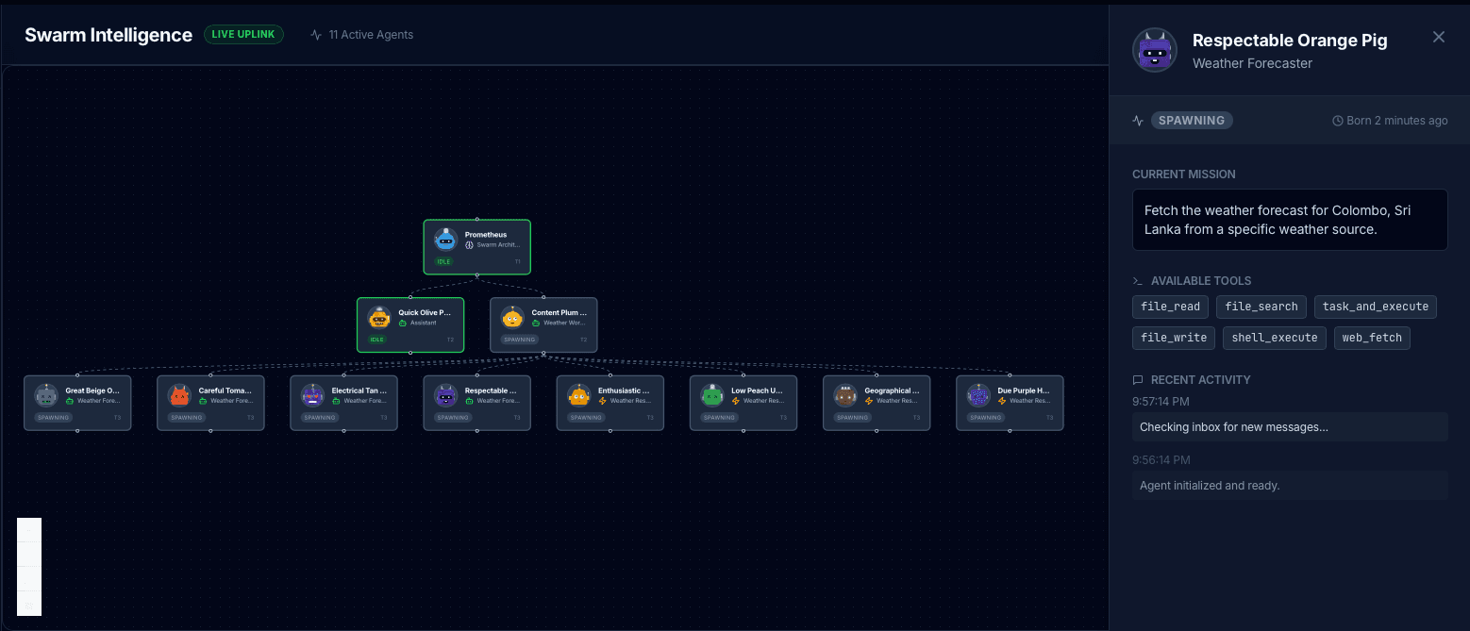Click the terminal icon beside Available Tools

click(x=1138, y=281)
